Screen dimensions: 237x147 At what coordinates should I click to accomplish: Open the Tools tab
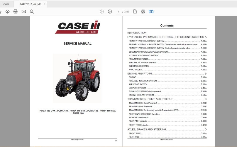click(6, 4)
